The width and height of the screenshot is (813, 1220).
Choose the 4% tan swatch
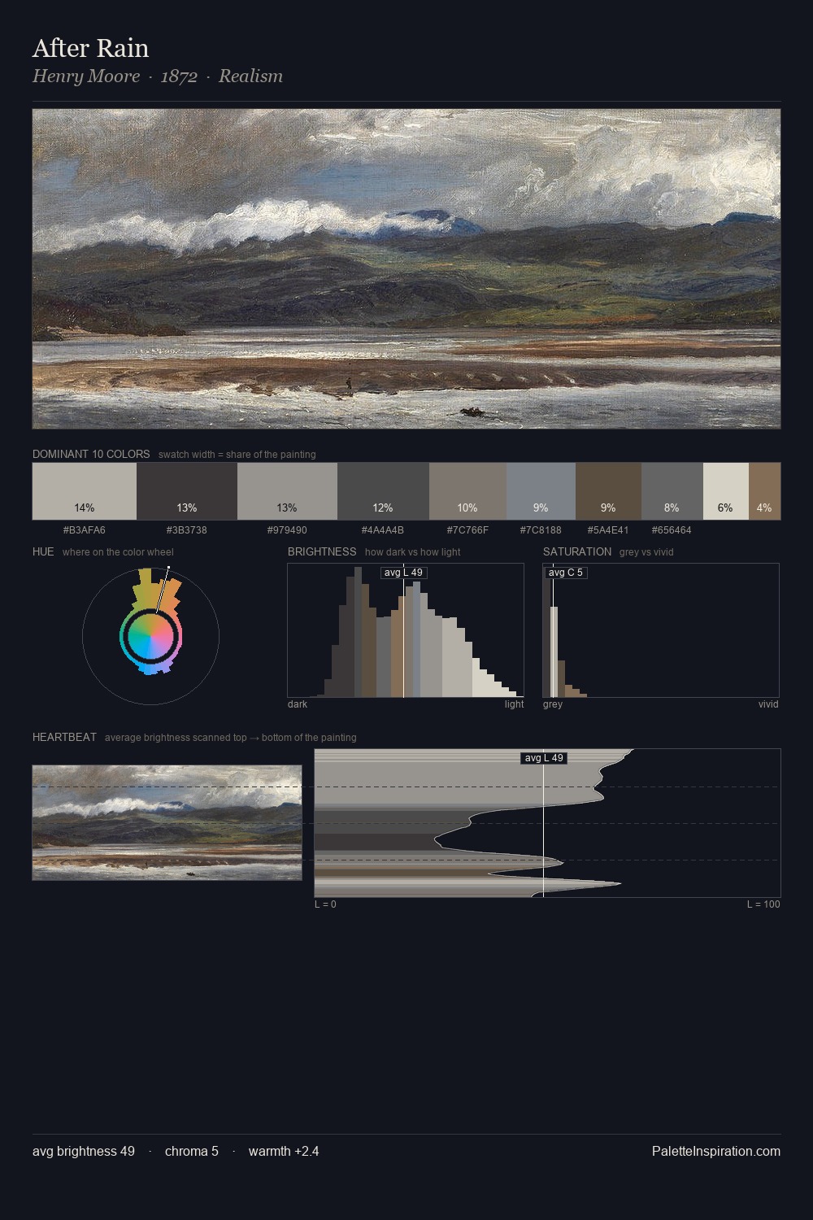pos(764,491)
